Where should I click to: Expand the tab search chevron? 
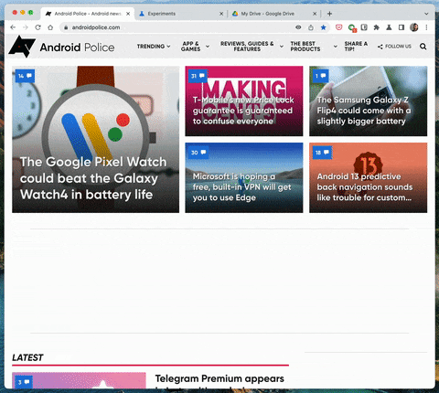(426, 14)
